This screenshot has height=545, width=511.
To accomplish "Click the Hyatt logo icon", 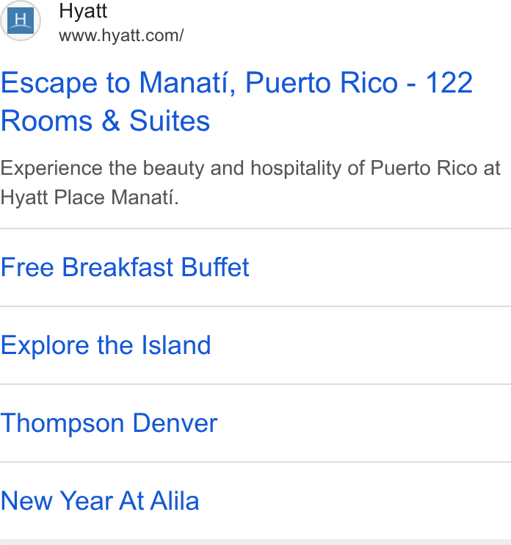I will tap(21, 21).
